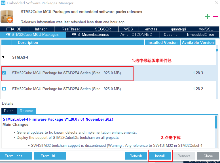
Task: Click the Refresh button
Action: [136, 156]
